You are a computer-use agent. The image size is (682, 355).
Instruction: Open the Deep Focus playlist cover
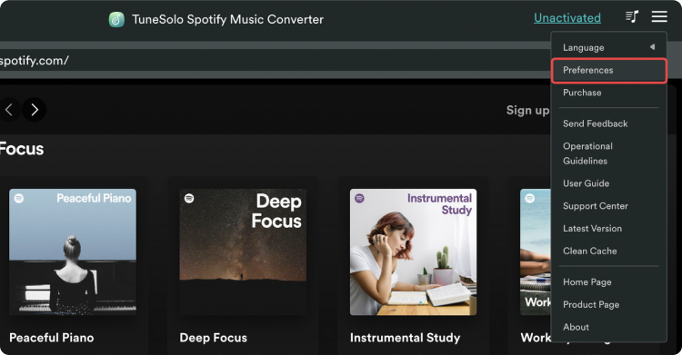(243, 252)
